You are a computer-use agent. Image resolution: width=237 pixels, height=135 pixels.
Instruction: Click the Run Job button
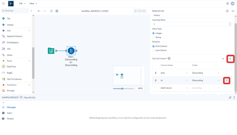(x=140, y=11)
